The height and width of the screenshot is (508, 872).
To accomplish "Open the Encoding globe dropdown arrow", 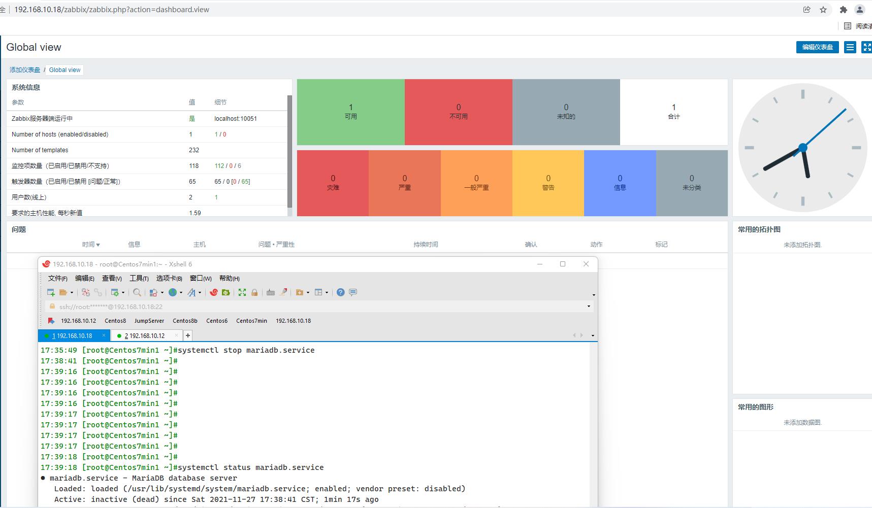I will [x=181, y=292].
